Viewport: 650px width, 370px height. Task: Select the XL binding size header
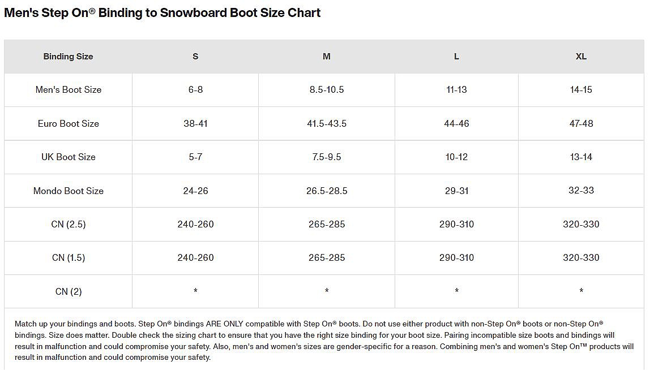click(581, 57)
